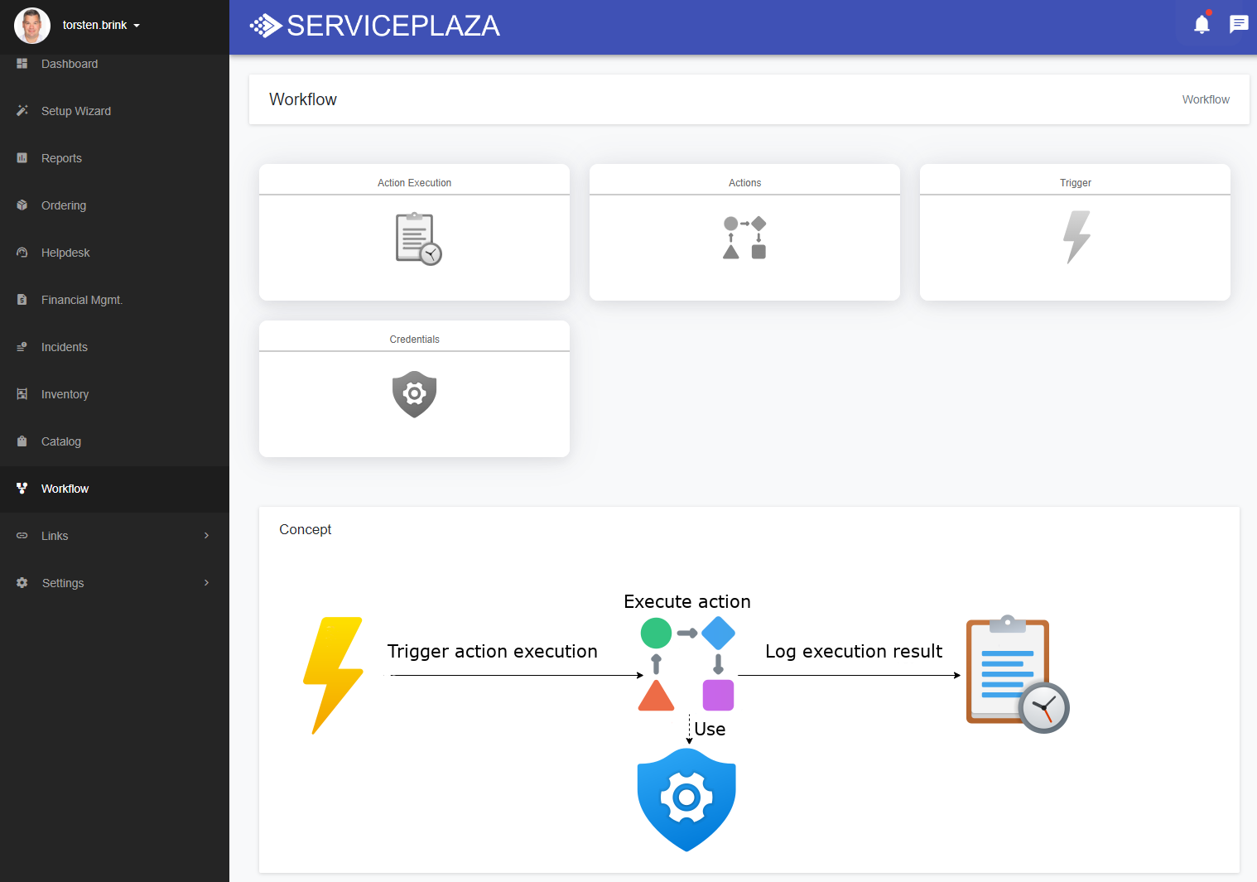Screen dimensions: 1257x882
Task: Click the Concept section heading
Action: [305, 530]
